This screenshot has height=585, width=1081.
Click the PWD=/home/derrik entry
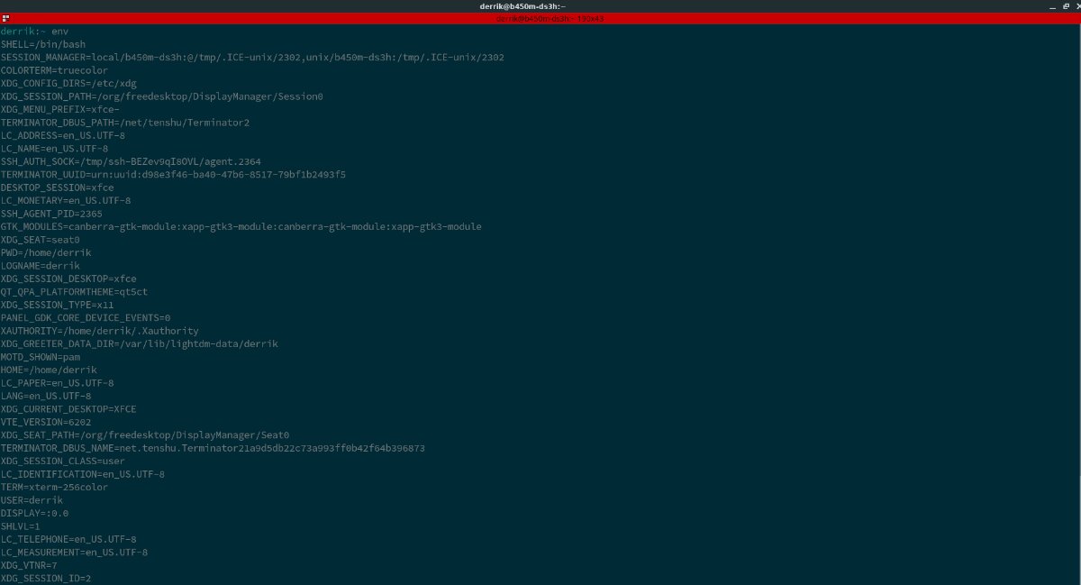pos(45,252)
